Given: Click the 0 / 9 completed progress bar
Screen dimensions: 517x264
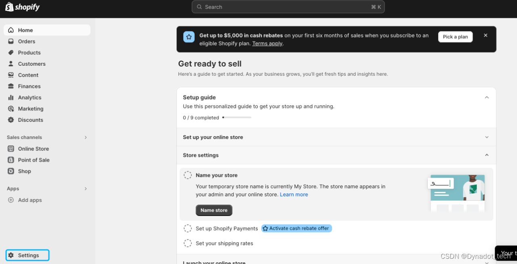Looking at the screenshot, I should click(x=237, y=117).
